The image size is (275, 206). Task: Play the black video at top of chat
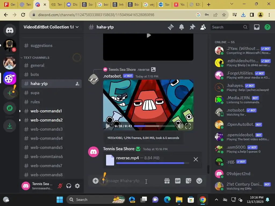(149, 35)
